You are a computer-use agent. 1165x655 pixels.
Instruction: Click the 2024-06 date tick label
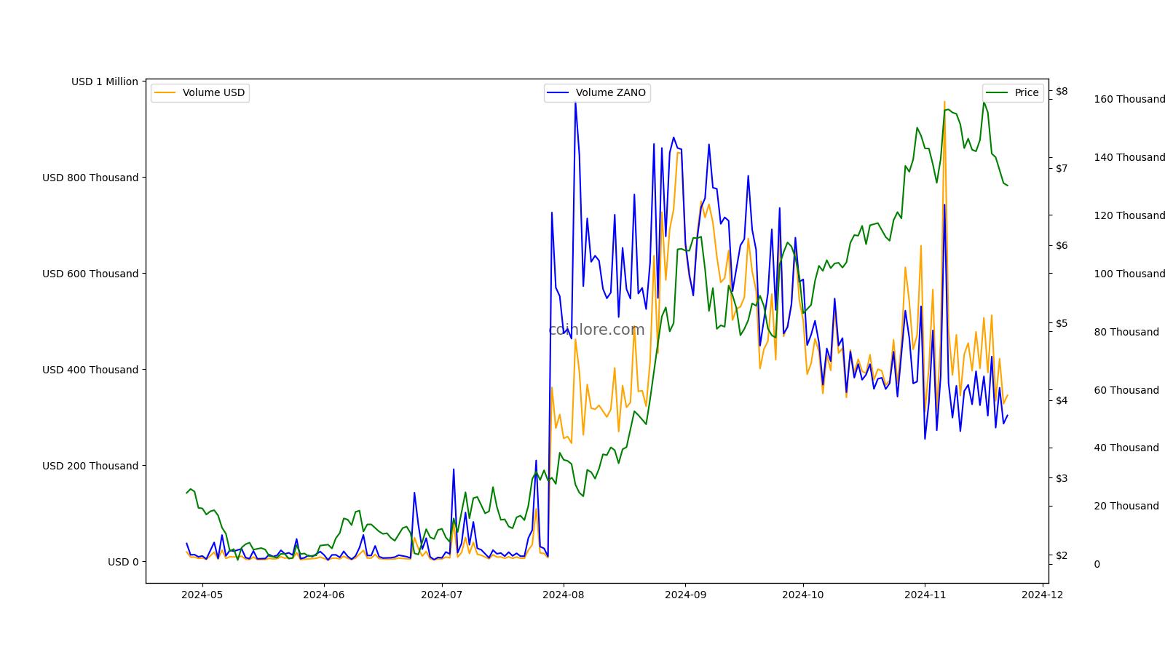click(323, 595)
